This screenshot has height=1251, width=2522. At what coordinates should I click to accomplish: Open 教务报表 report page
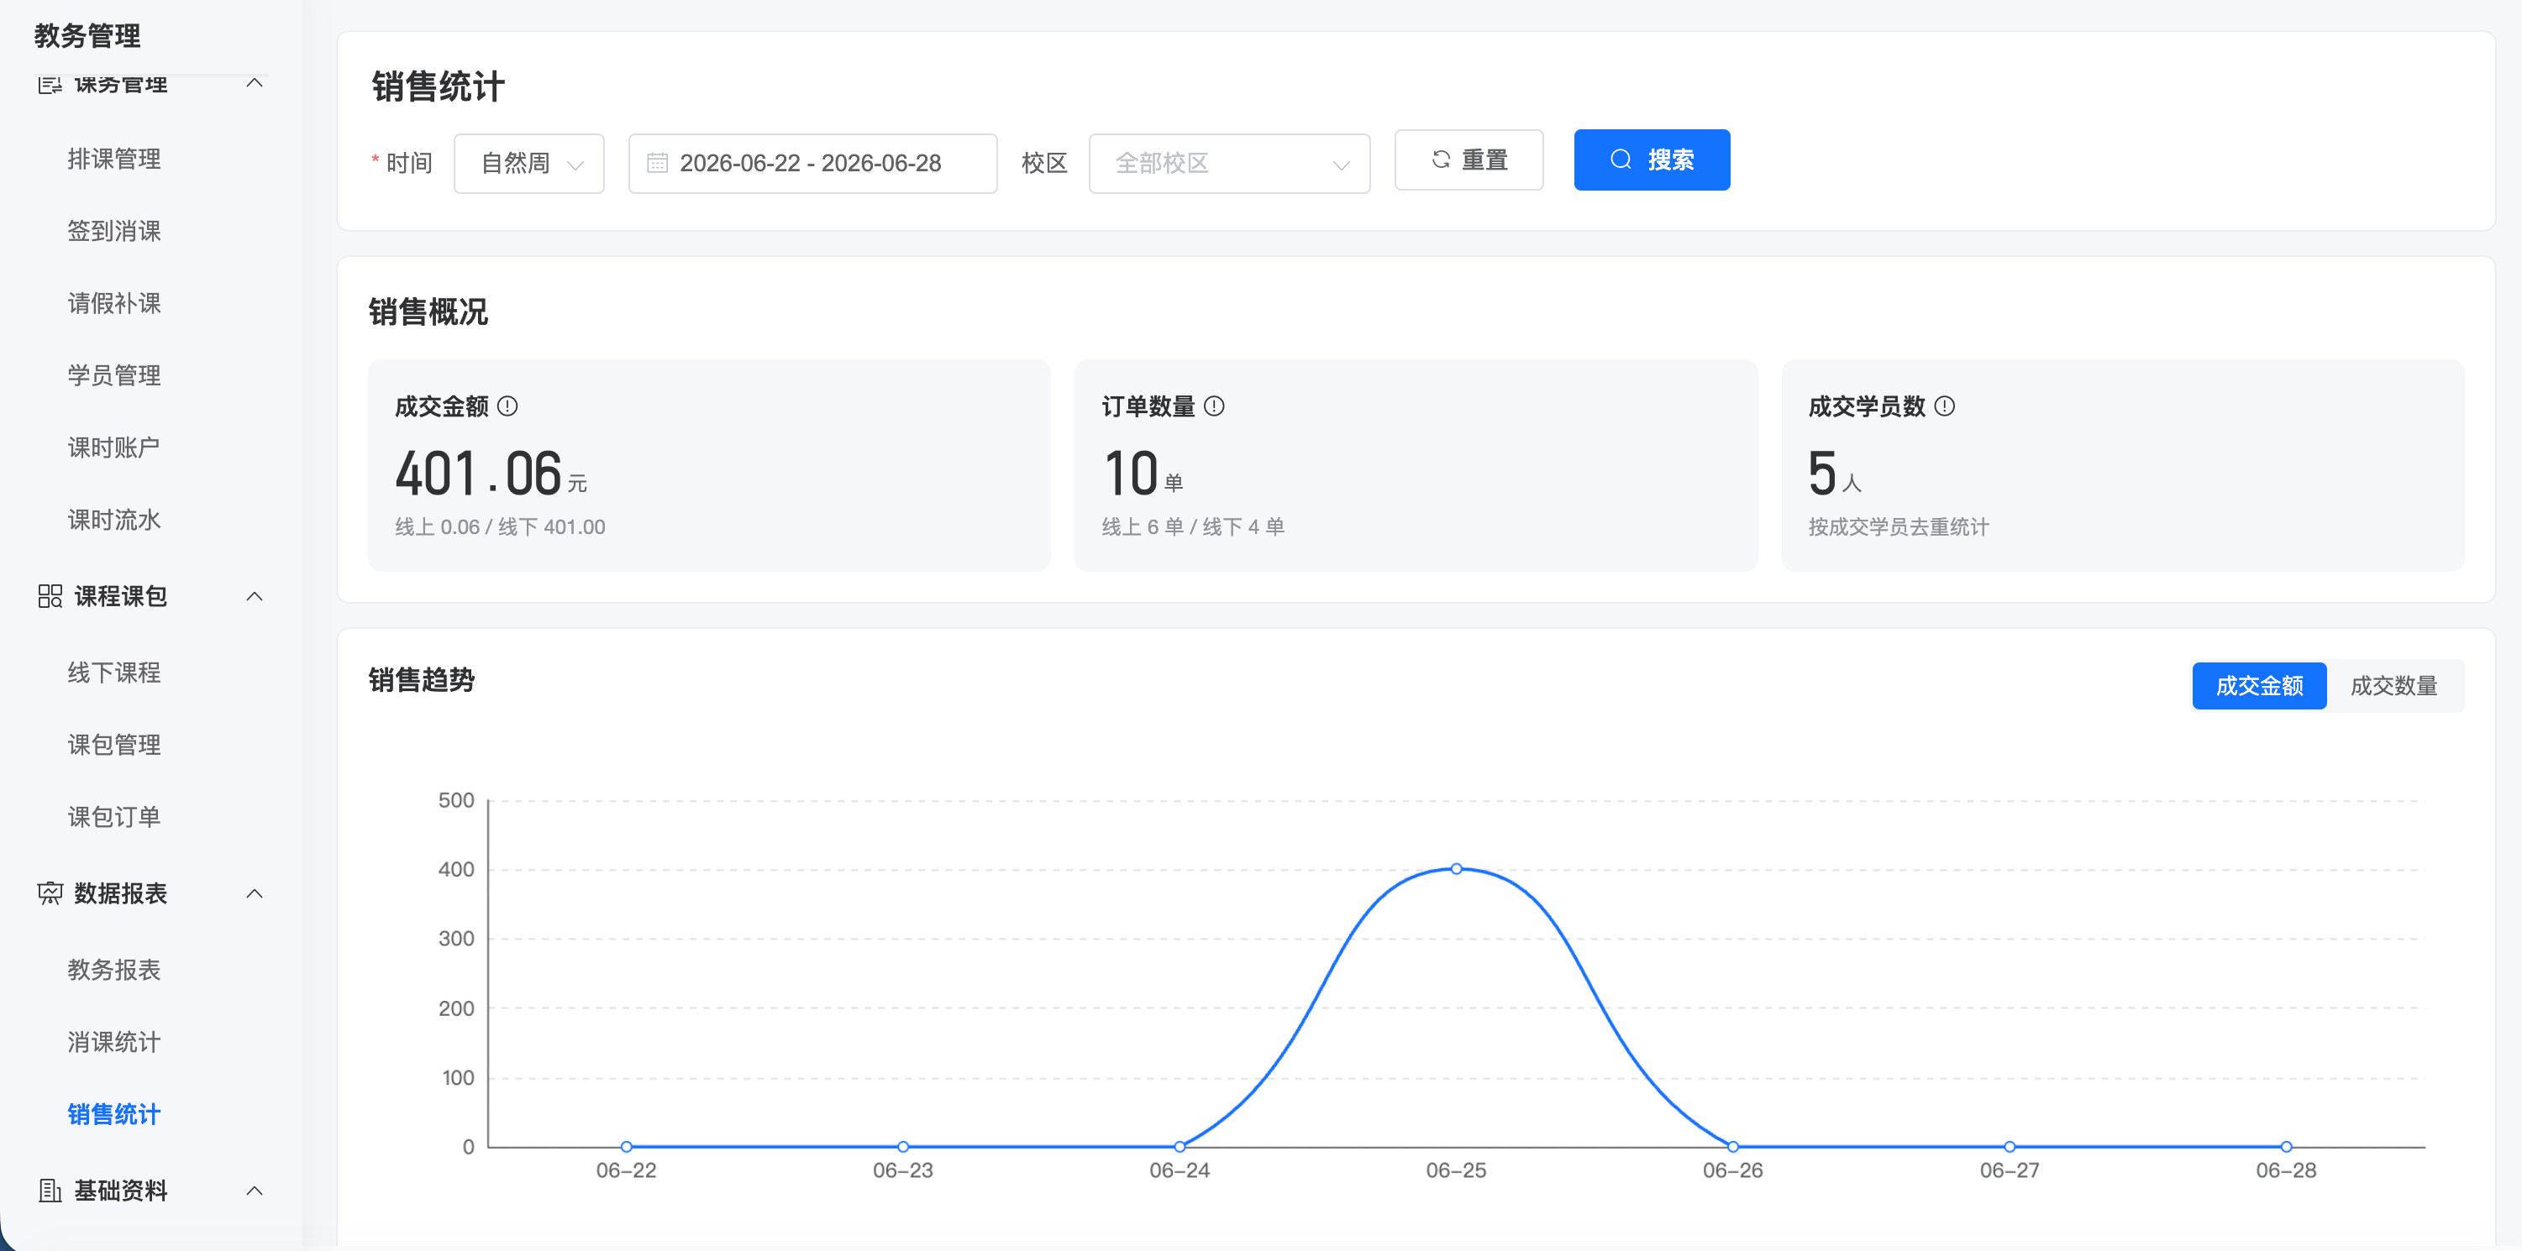click(114, 969)
